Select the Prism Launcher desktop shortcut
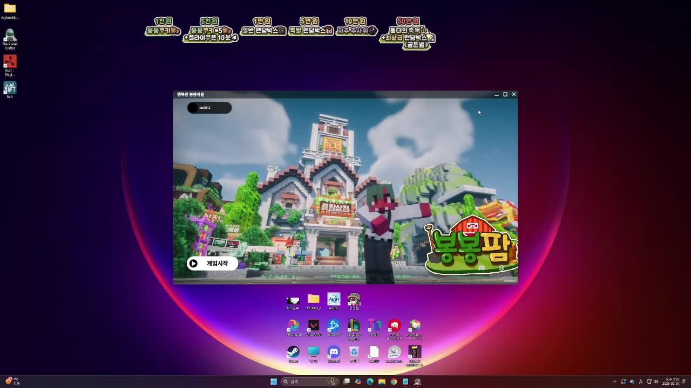 415,329
